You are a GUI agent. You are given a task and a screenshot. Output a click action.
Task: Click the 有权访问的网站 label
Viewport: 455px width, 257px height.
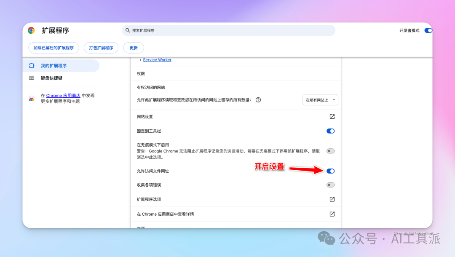click(151, 87)
